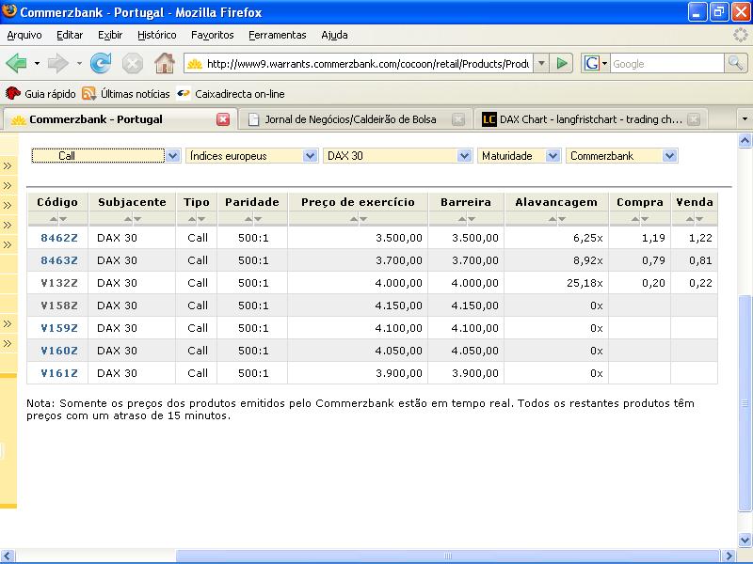Open the Histórico menu
The height and width of the screenshot is (564, 753).
[156, 35]
